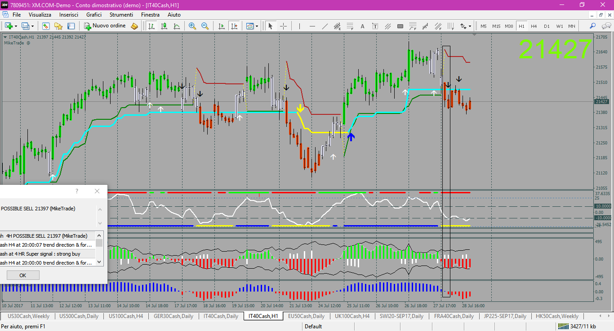
Task: Zoom in on the chart
Action: 192,26
